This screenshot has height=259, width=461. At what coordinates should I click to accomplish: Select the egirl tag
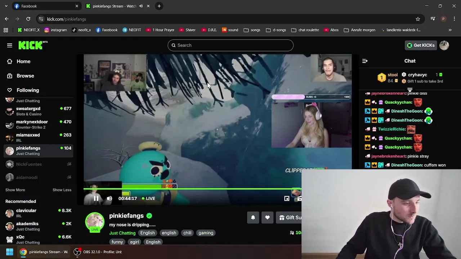134,242
